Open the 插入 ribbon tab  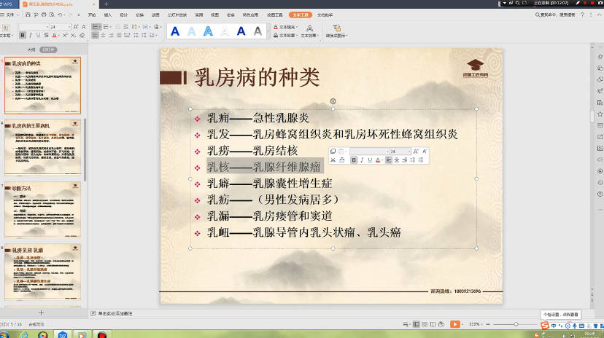point(108,14)
